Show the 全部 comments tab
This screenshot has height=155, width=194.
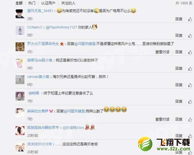(19, 3)
